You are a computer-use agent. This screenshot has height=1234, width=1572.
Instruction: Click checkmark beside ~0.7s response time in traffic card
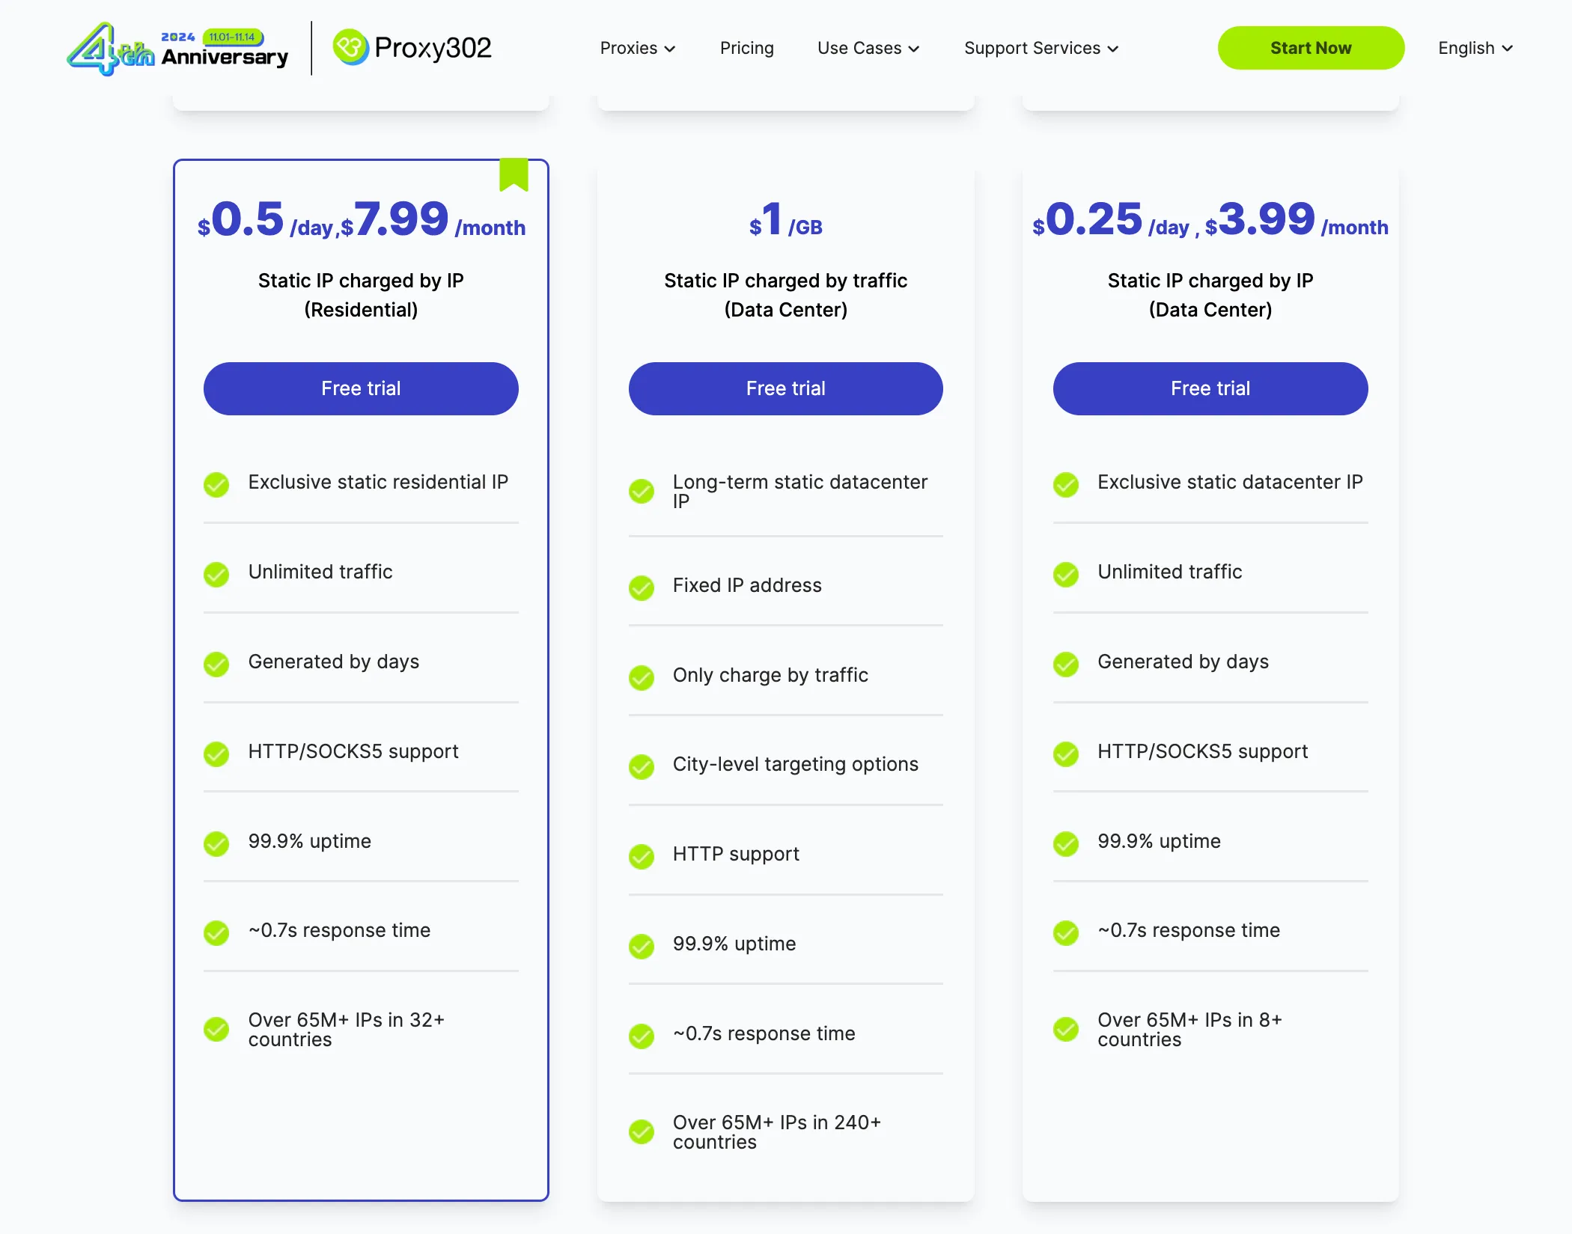(x=642, y=1036)
